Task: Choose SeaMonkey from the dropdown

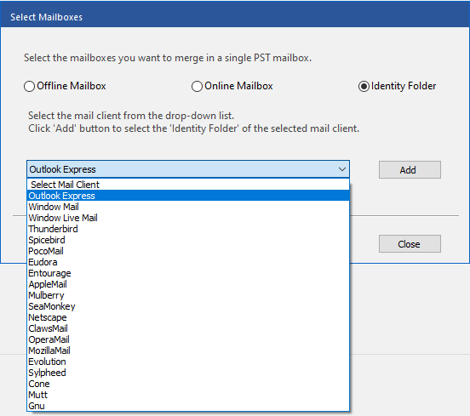Action: click(188, 306)
